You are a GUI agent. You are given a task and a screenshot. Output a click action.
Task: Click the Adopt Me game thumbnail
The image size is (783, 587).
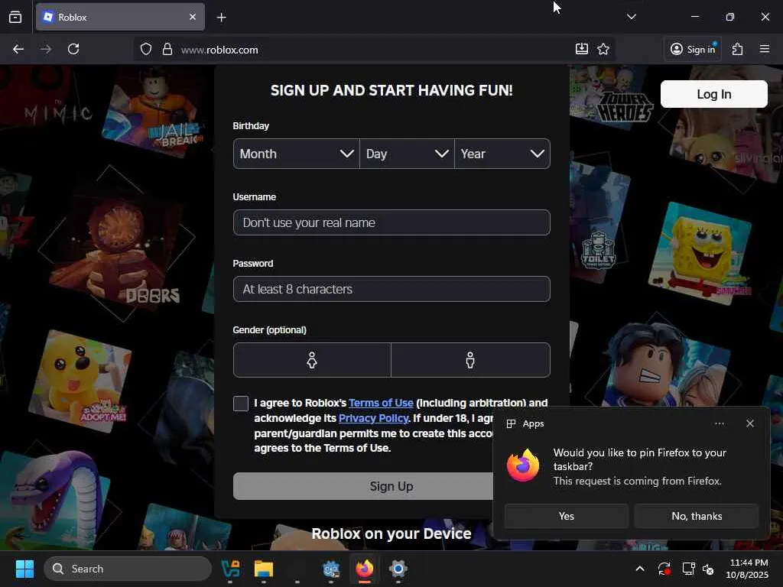[x=80, y=381]
